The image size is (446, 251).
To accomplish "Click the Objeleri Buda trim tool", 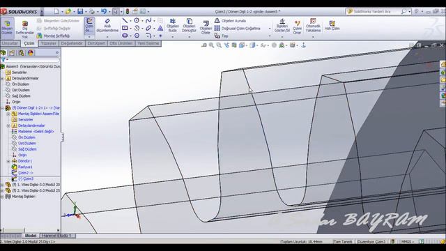I will 173,25.
